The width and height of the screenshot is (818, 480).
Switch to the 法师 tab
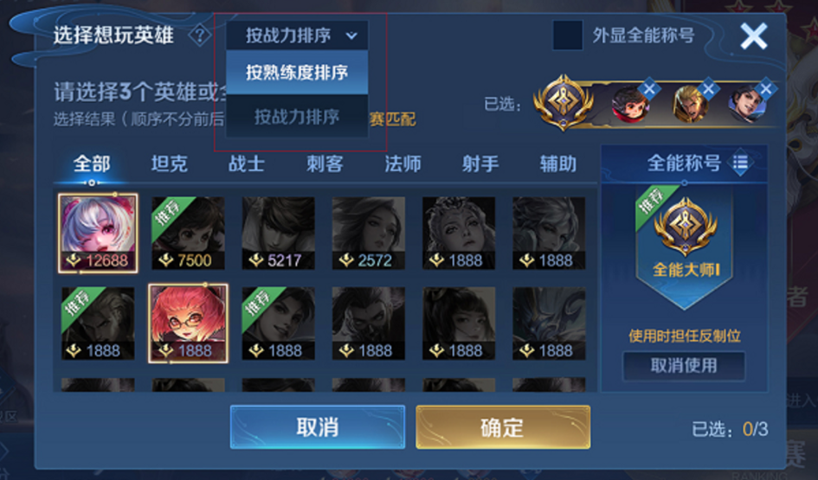[x=403, y=163]
